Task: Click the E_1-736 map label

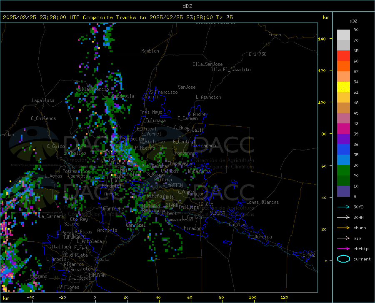Action: (x=257, y=54)
